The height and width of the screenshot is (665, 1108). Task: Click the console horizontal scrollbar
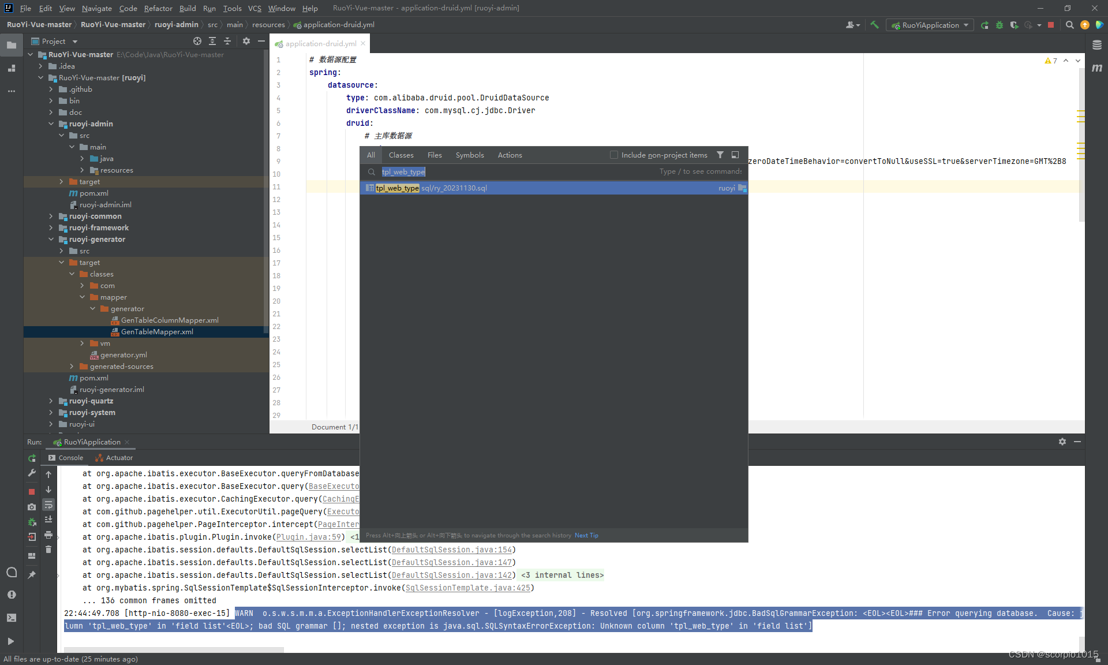point(174,650)
